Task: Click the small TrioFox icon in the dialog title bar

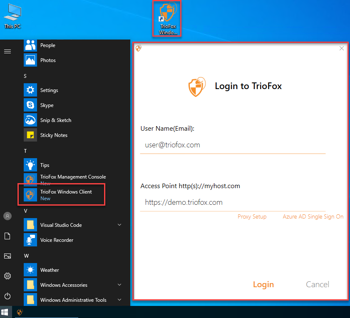Action: pyautogui.click(x=139, y=48)
